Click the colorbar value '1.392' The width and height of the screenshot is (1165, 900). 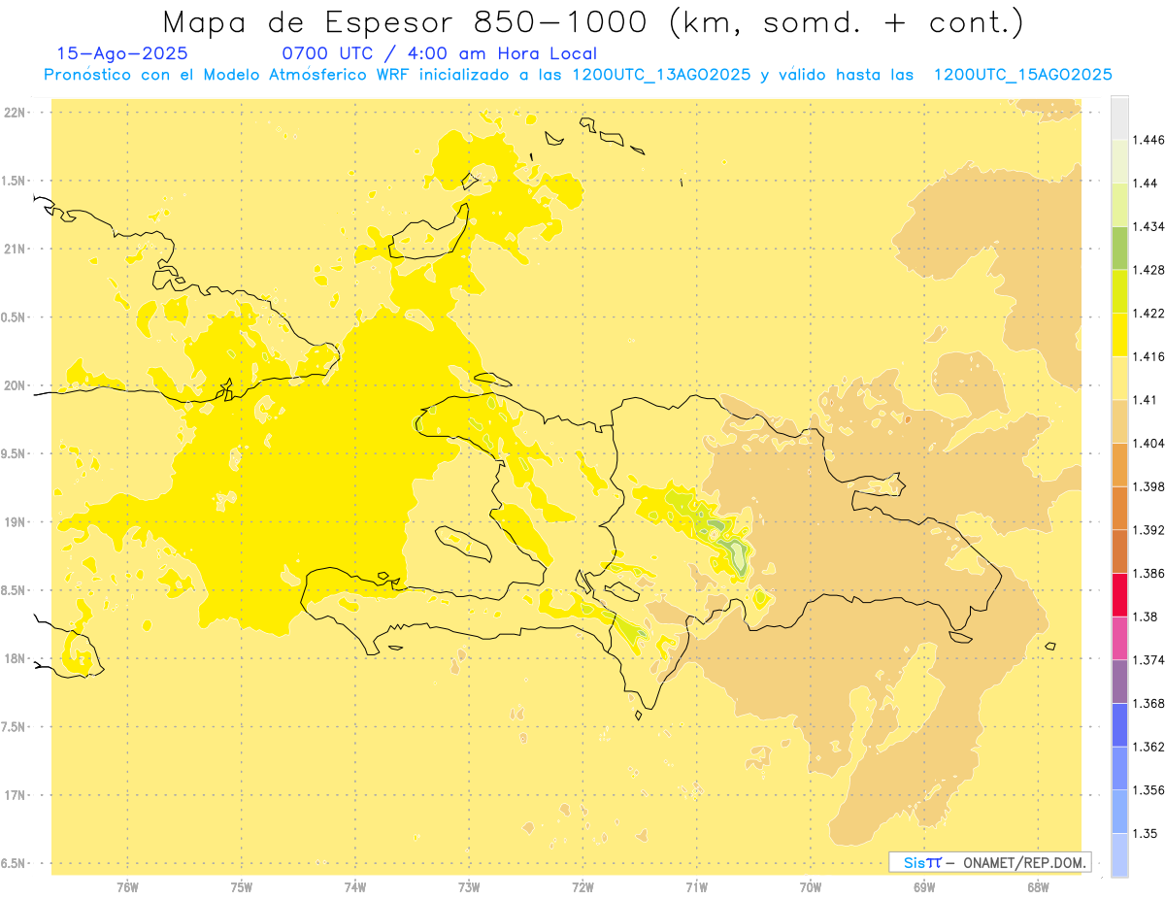click(1148, 530)
